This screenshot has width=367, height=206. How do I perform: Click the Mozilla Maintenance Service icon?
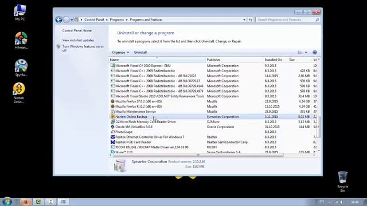(112, 112)
